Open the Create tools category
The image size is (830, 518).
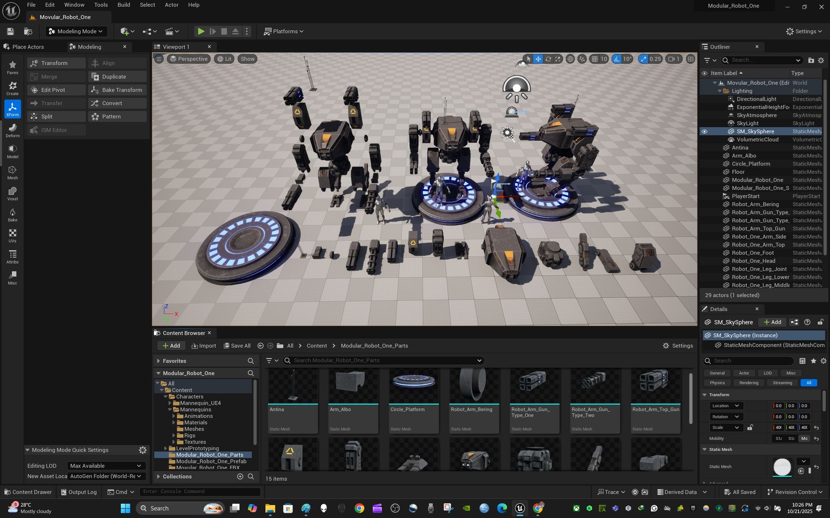click(12, 88)
